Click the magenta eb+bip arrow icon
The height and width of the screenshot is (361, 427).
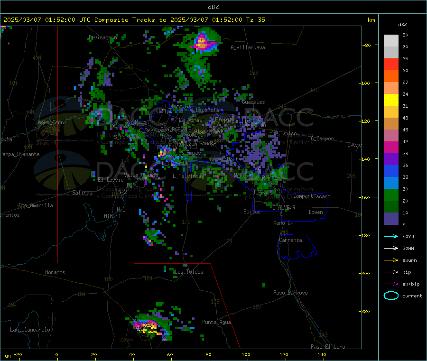391,284
